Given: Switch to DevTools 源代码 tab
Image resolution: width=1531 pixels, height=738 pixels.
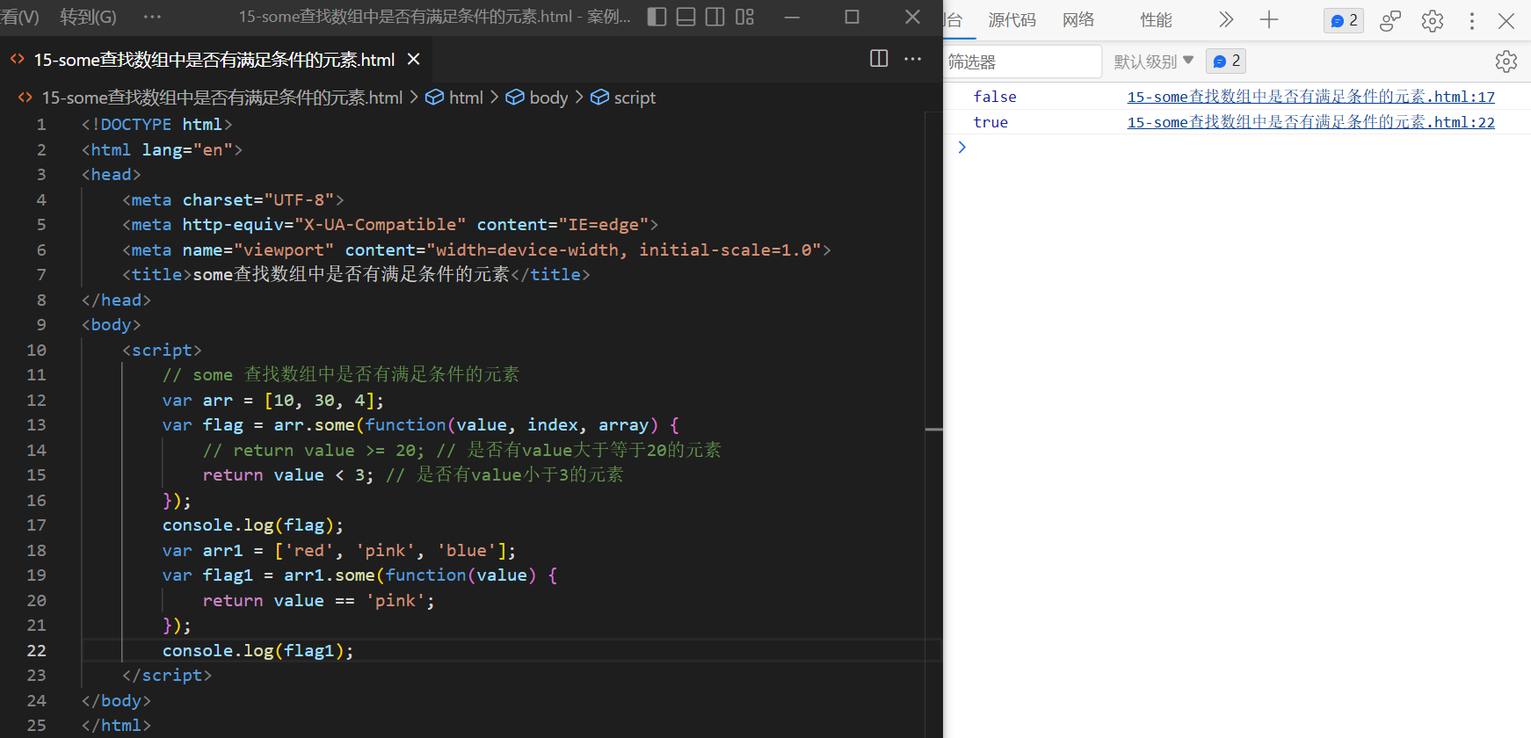Looking at the screenshot, I should click(x=1012, y=20).
